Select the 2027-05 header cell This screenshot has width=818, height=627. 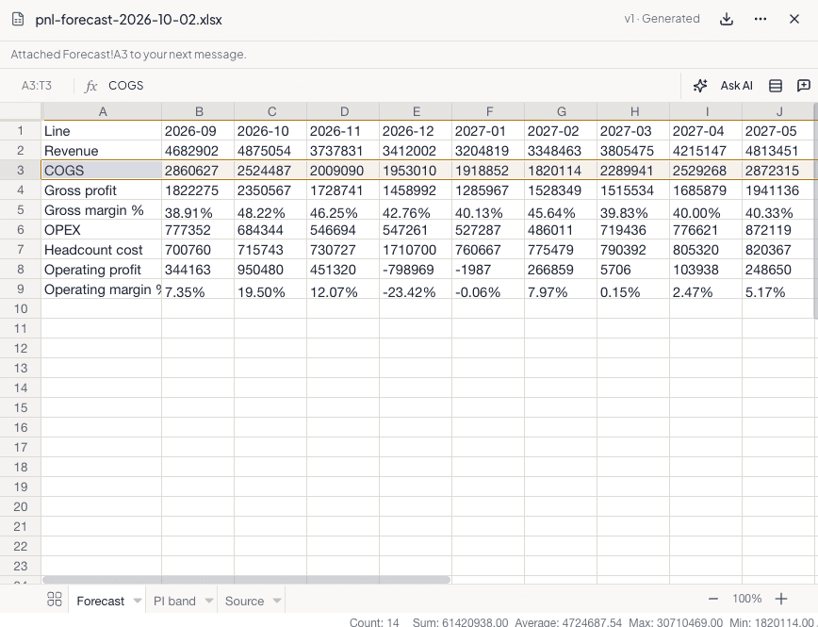coord(778,131)
